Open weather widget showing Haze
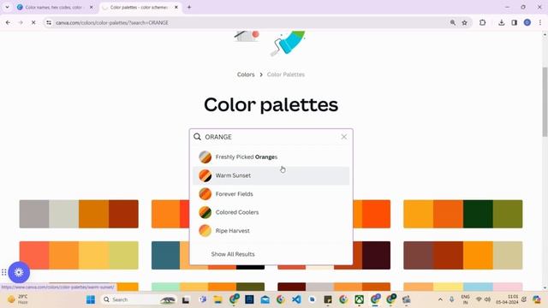Image resolution: width=548 pixels, height=308 pixels. point(18,299)
